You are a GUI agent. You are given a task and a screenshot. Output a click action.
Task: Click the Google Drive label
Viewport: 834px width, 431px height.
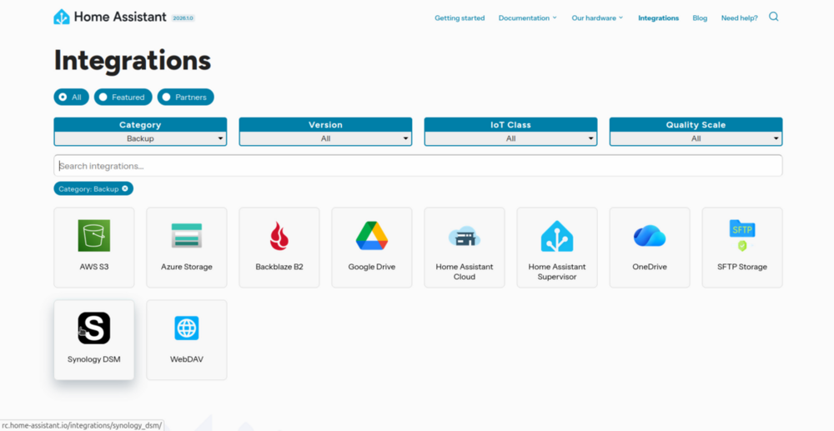(372, 267)
